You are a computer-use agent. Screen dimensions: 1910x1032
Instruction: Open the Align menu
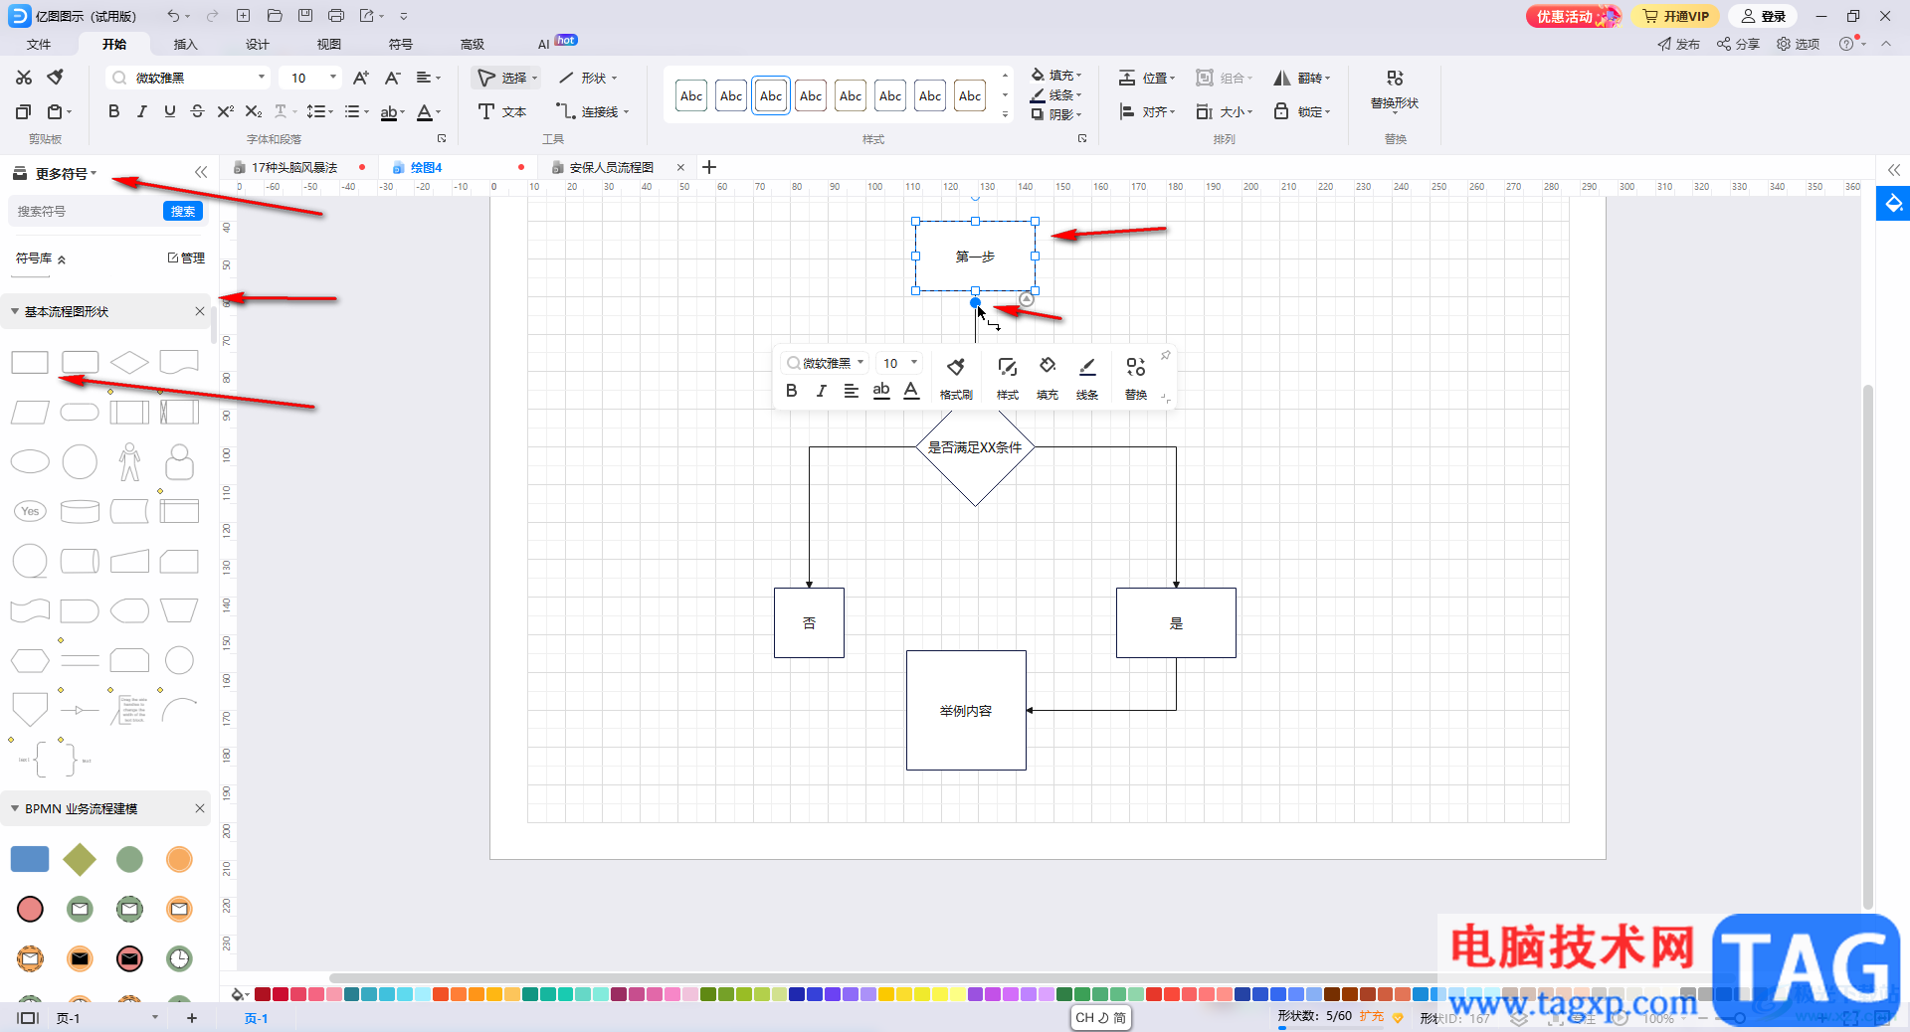[x=1147, y=111]
